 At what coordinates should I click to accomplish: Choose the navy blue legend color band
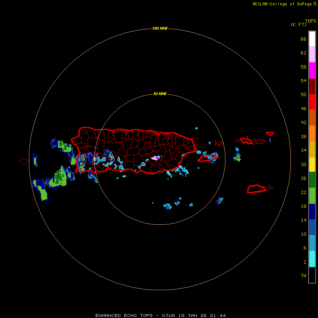[312, 212]
